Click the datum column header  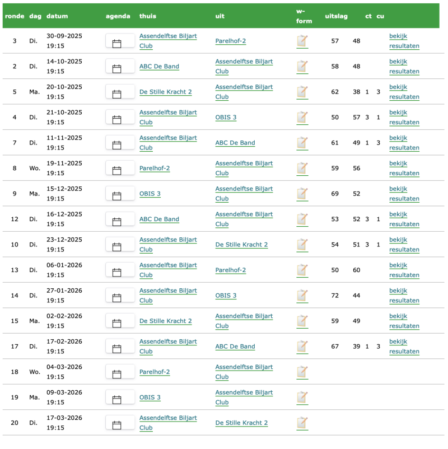pos(57,16)
